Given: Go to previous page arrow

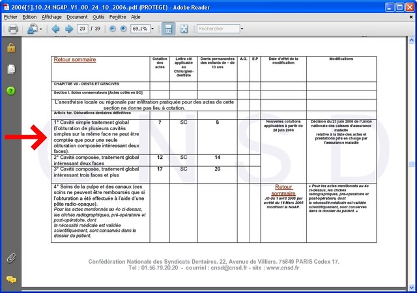Looking at the screenshot, I should 55,29.
